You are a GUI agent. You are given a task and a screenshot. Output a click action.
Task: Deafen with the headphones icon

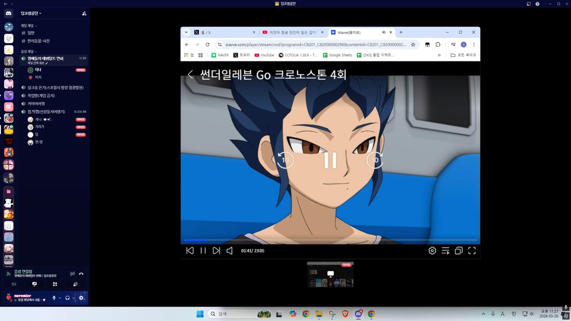(68, 298)
